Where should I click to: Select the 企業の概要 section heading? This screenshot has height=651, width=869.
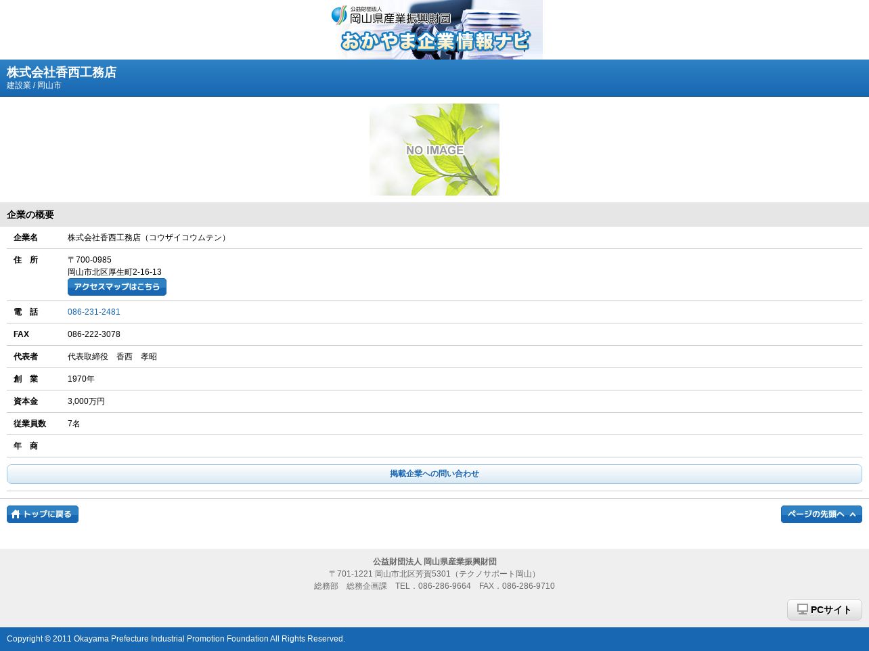tap(30, 215)
